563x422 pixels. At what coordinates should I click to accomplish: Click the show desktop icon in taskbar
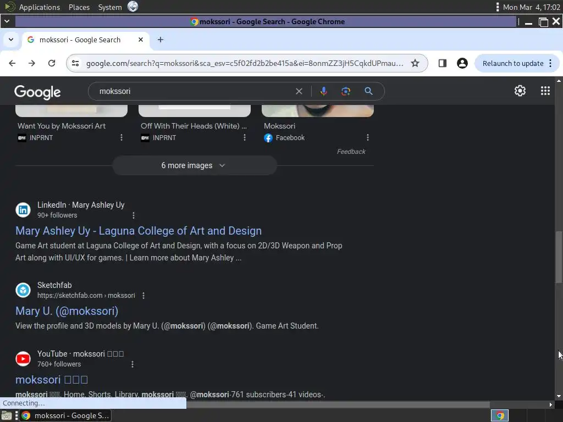7,415
